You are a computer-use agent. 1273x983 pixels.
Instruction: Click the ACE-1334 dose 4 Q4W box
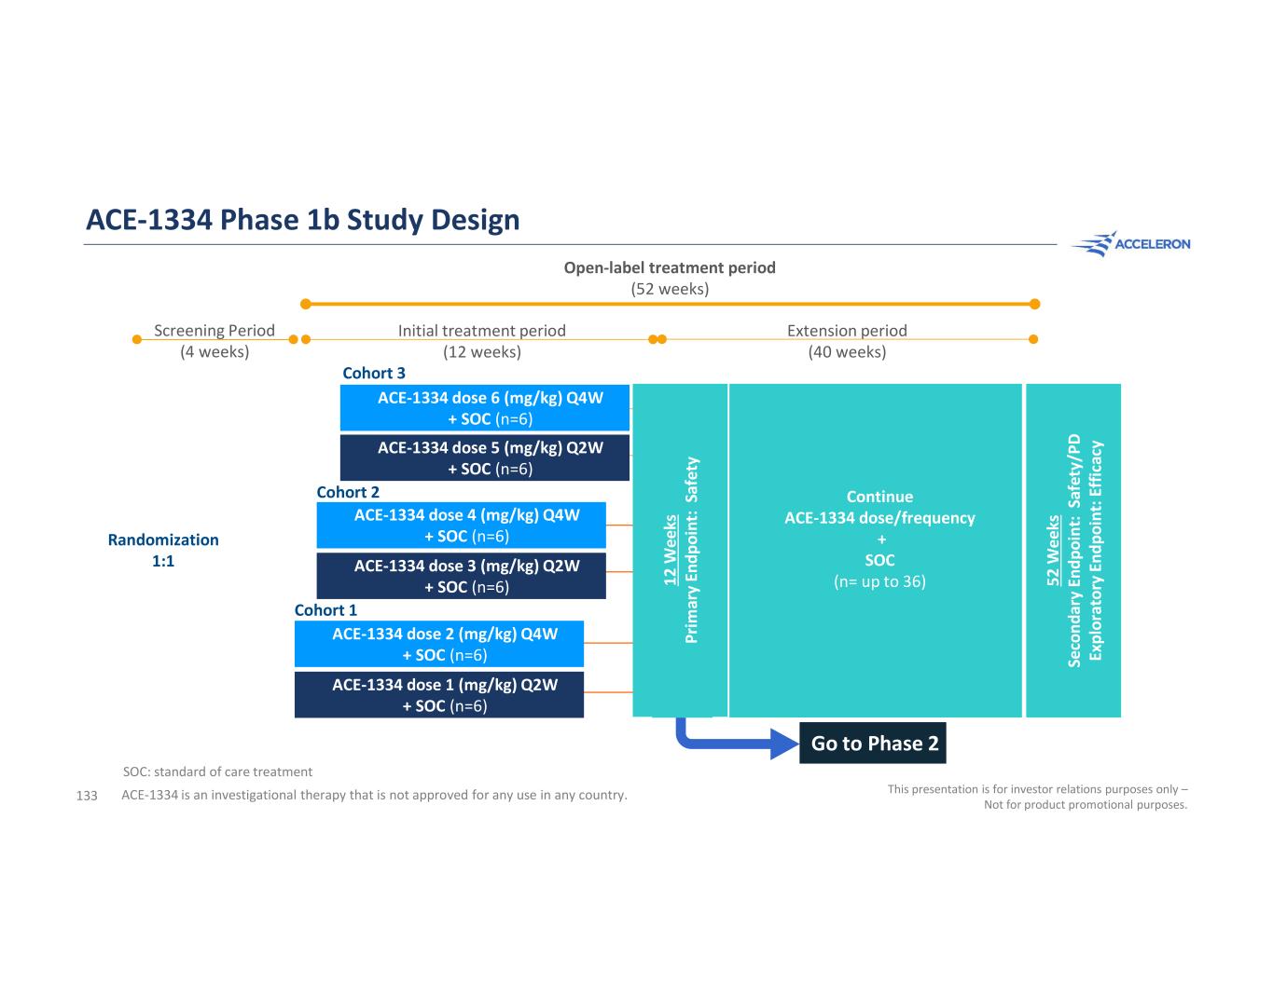(x=461, y=526)
